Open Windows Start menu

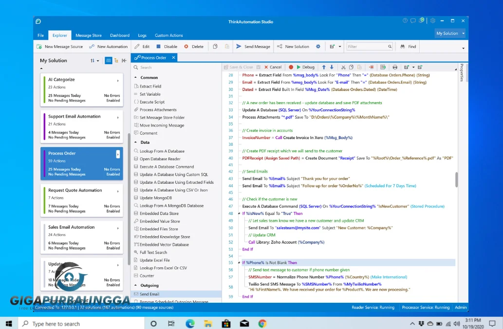(x=9, y=324)
